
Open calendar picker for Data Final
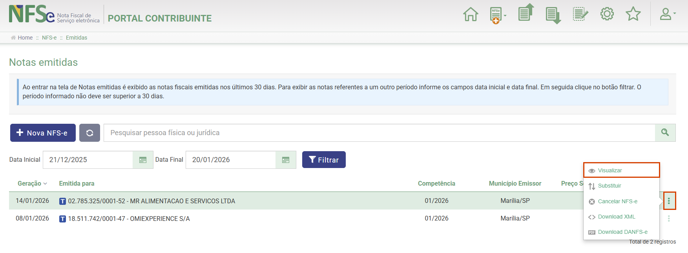[x=286, y=160]
